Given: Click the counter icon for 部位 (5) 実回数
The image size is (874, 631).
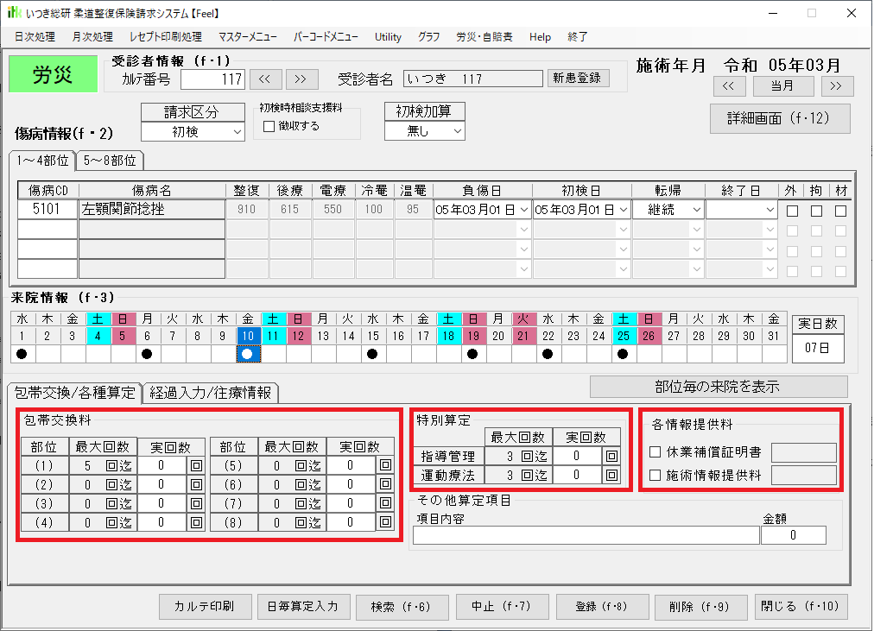Looking at the screenshot, I should tap(384, 465).
